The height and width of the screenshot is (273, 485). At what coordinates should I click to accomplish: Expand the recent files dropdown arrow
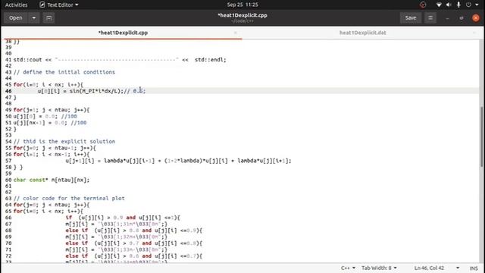(33, 18)
